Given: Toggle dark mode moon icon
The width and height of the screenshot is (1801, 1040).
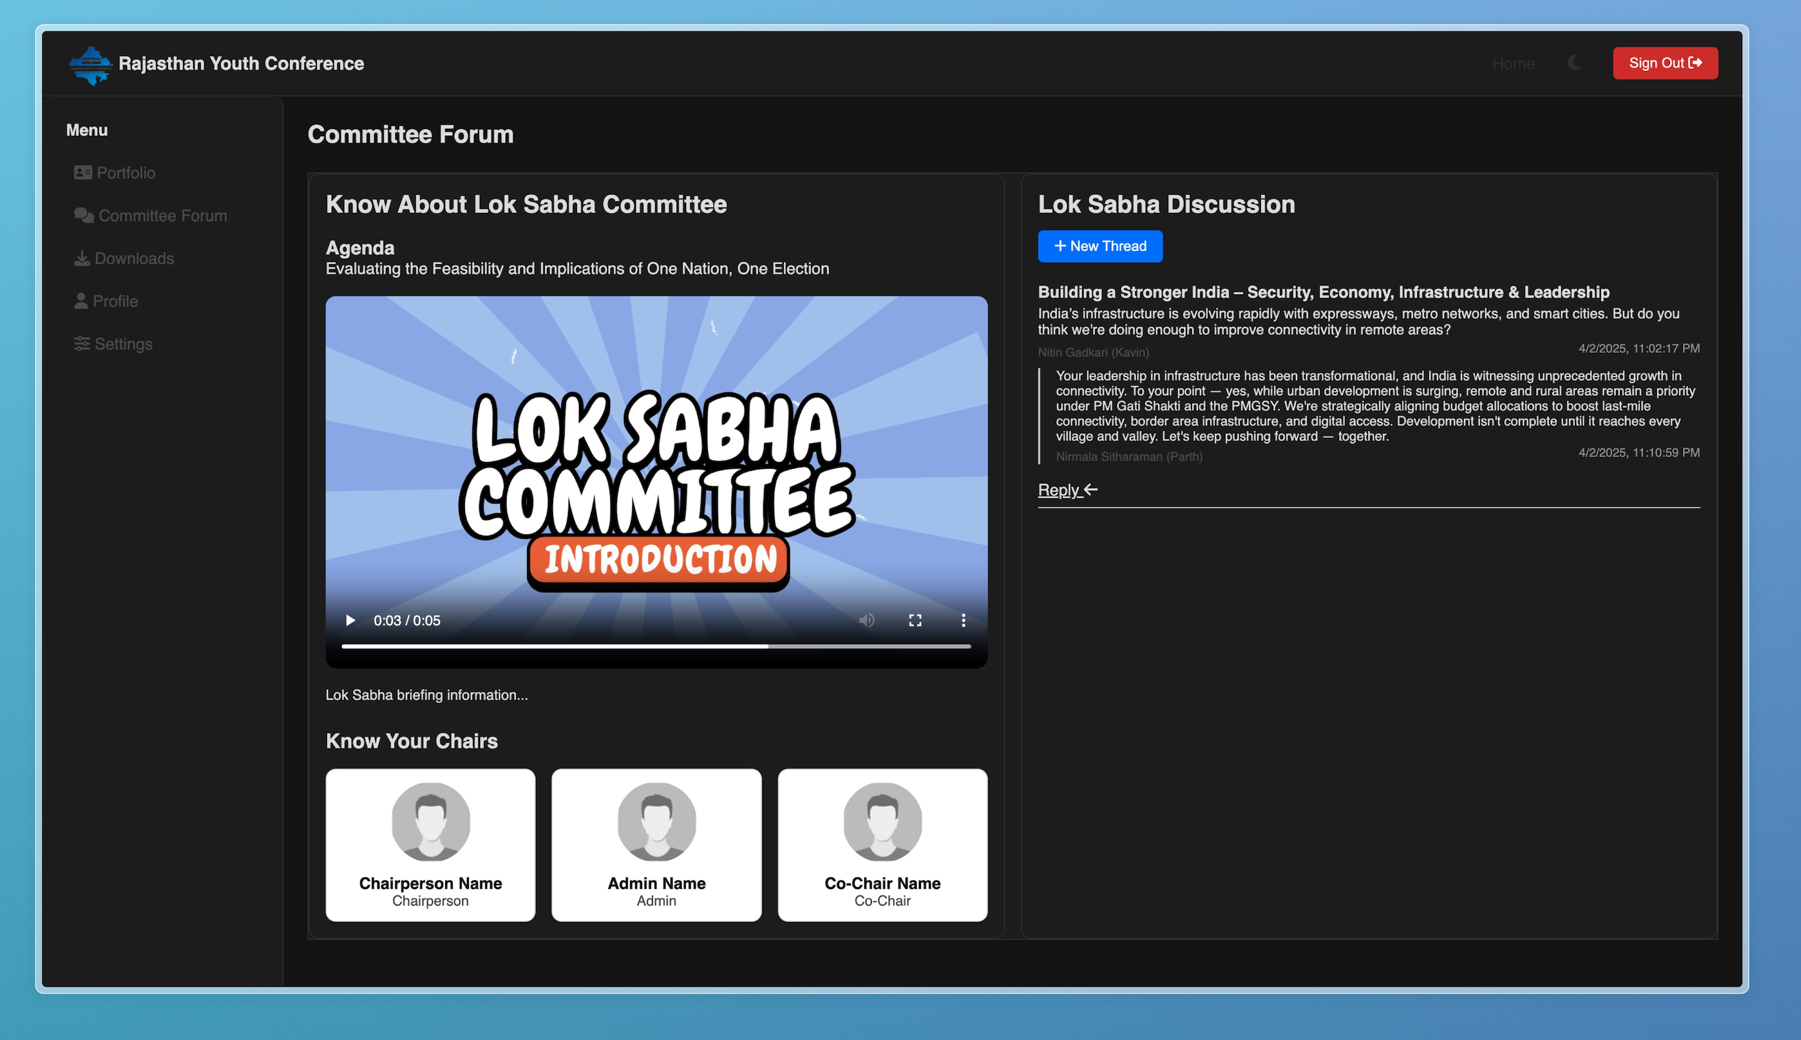Looking at the screenshot, I should pyautogui.click(x=1574, y=63).
